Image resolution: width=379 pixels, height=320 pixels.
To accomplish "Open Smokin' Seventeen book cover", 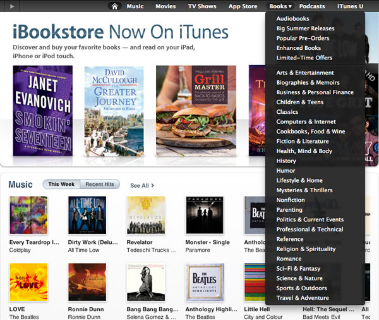I will pos(42,111).
